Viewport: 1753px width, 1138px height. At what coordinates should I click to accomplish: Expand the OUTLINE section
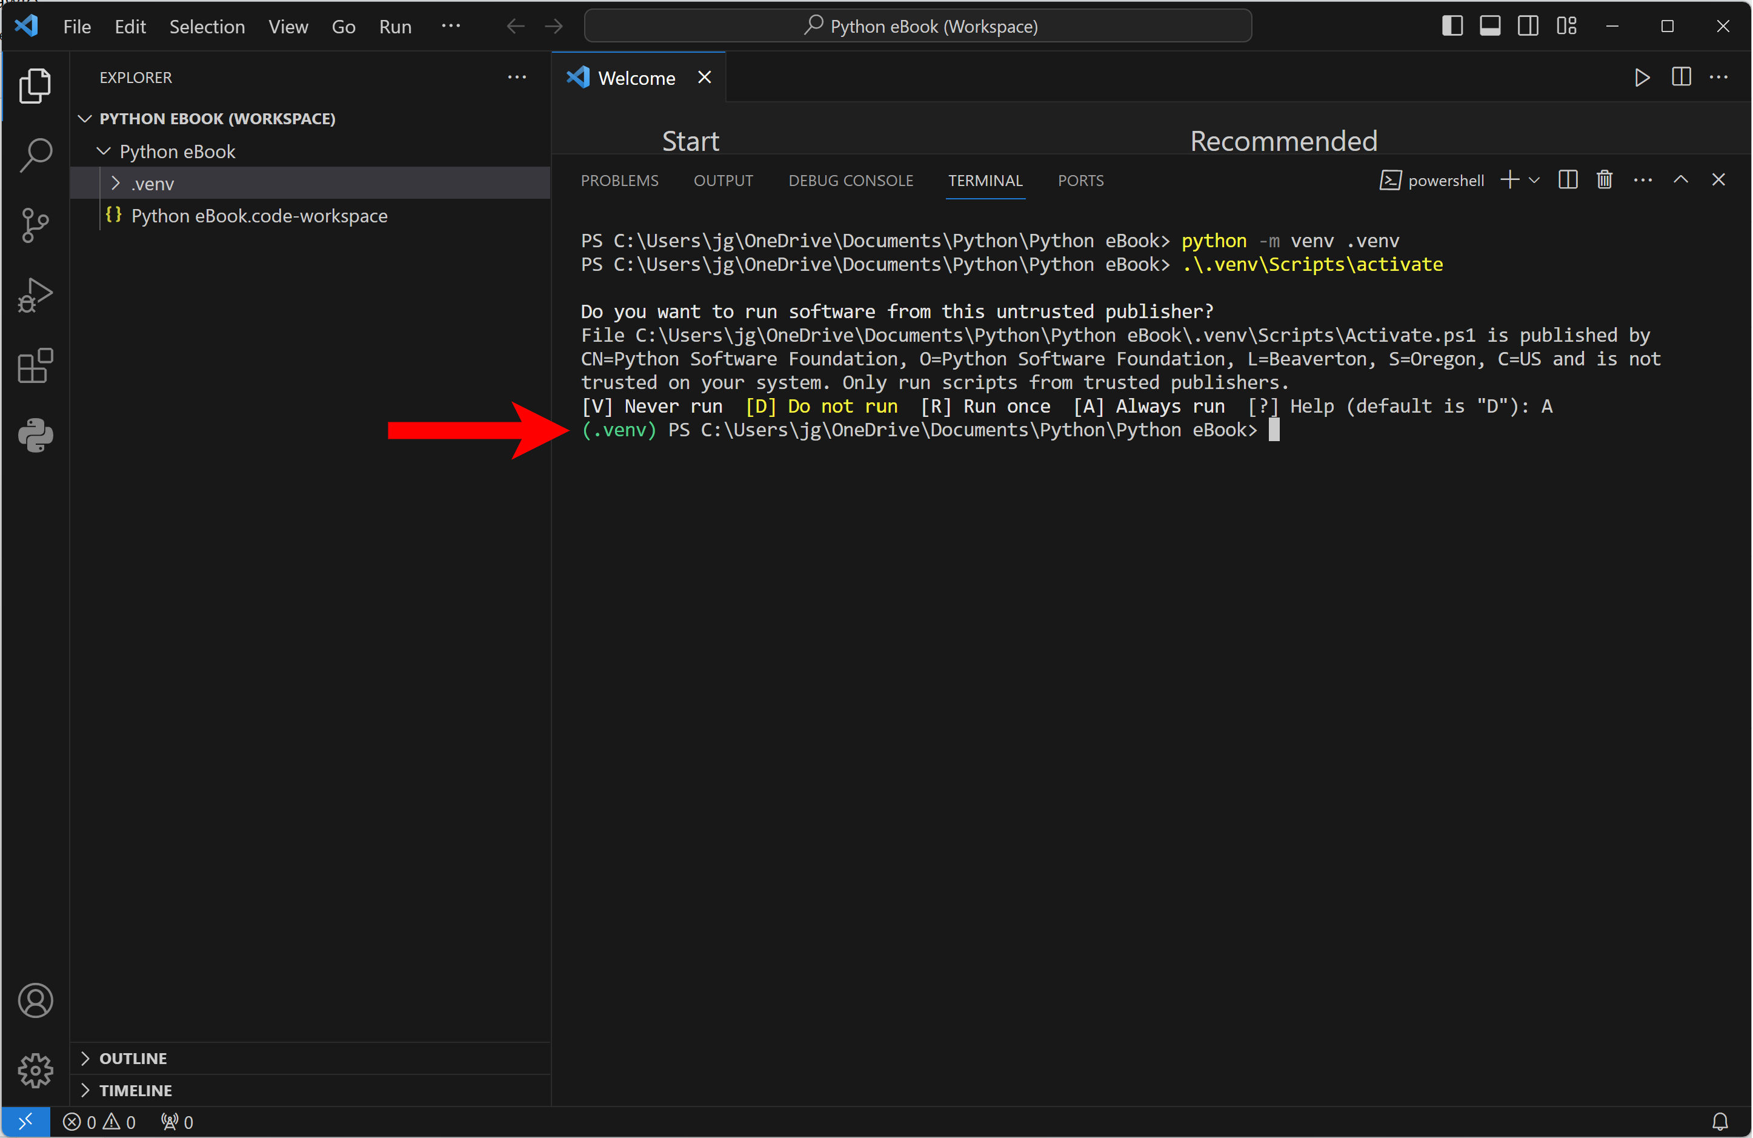click(x=85, y=1058)
